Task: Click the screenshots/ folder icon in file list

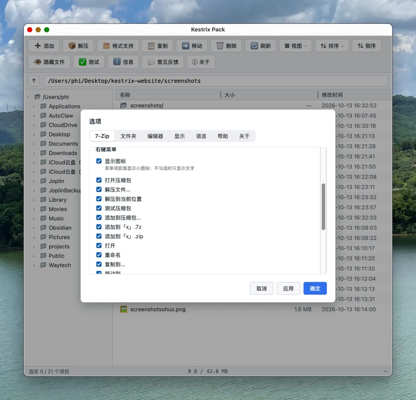Action: tap(124, 105)
